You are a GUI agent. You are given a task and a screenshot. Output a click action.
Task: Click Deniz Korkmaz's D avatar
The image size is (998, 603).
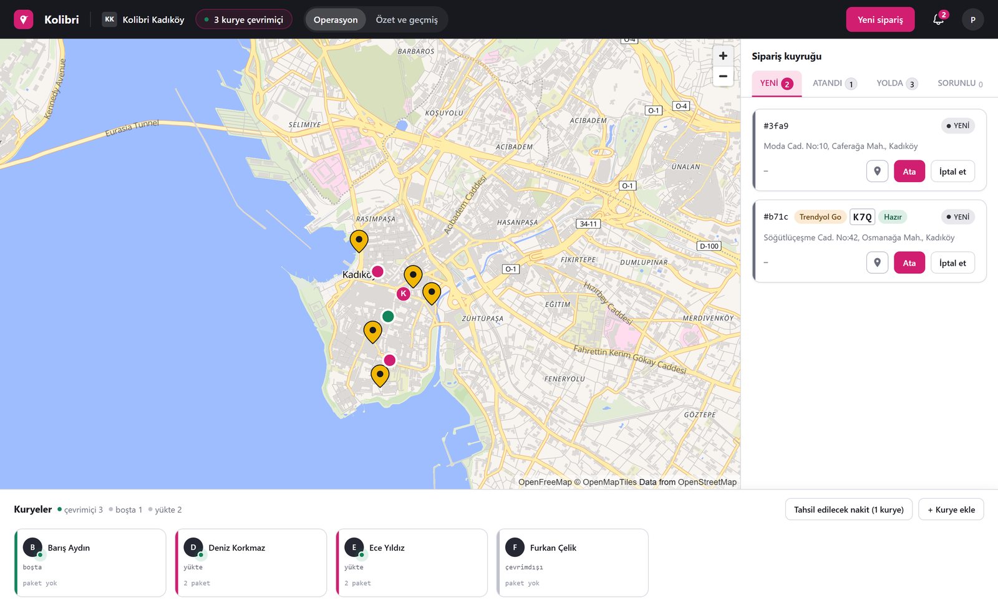coord(193,548)
